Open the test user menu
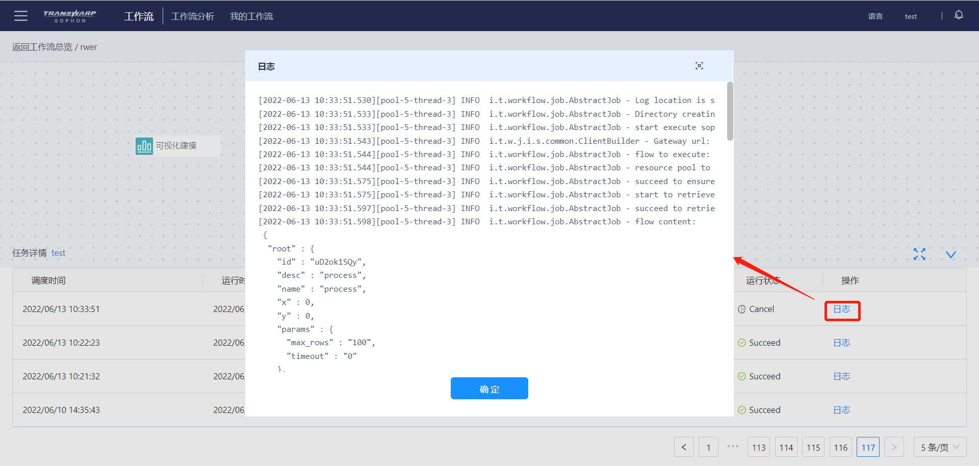 [x=911, y=16]
